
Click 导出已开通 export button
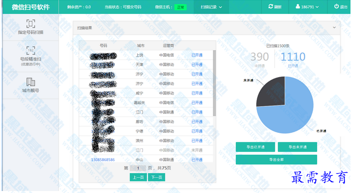[x=255, y=147]
